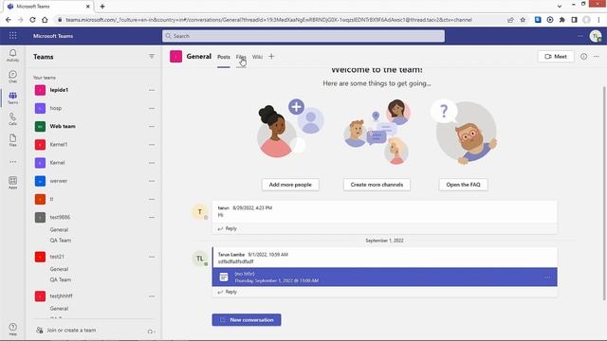Collapse the testjhhhff team
Viewport: 607px width, 341px height.
61,296
